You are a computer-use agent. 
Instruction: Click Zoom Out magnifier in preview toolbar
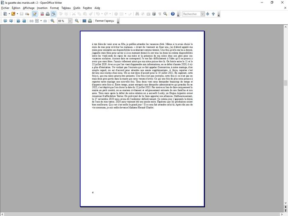point(77,21)
